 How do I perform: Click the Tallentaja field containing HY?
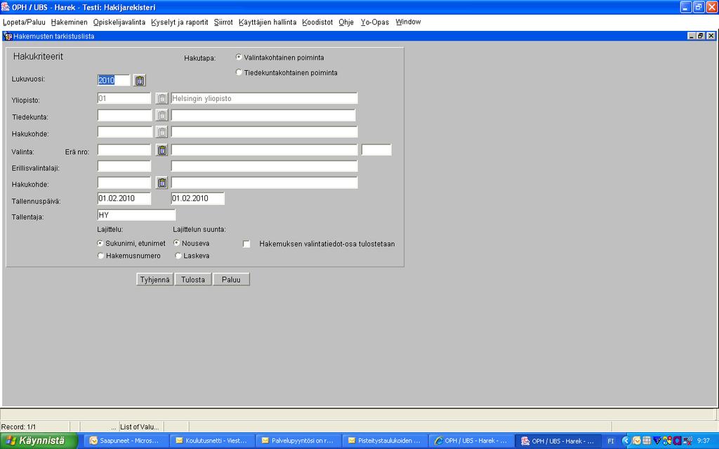point(137,215)
